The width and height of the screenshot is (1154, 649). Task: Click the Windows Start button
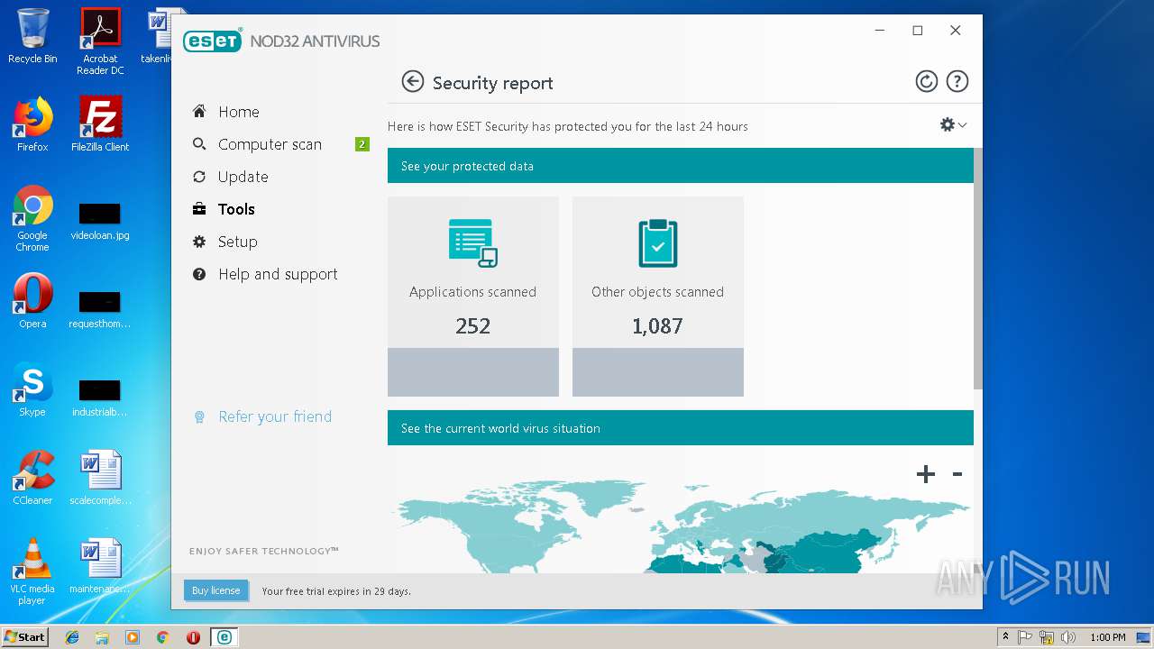(x=25, y=636)
